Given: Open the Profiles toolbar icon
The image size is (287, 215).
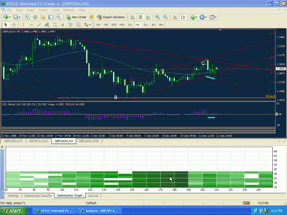Looking at the screenshot, I should point(16,17).
